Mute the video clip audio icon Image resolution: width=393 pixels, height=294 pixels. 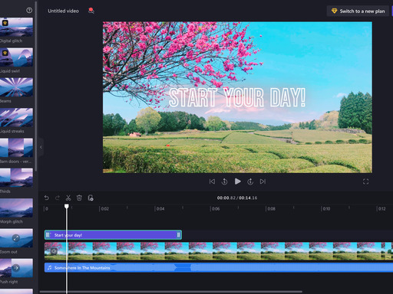point(54,251)
